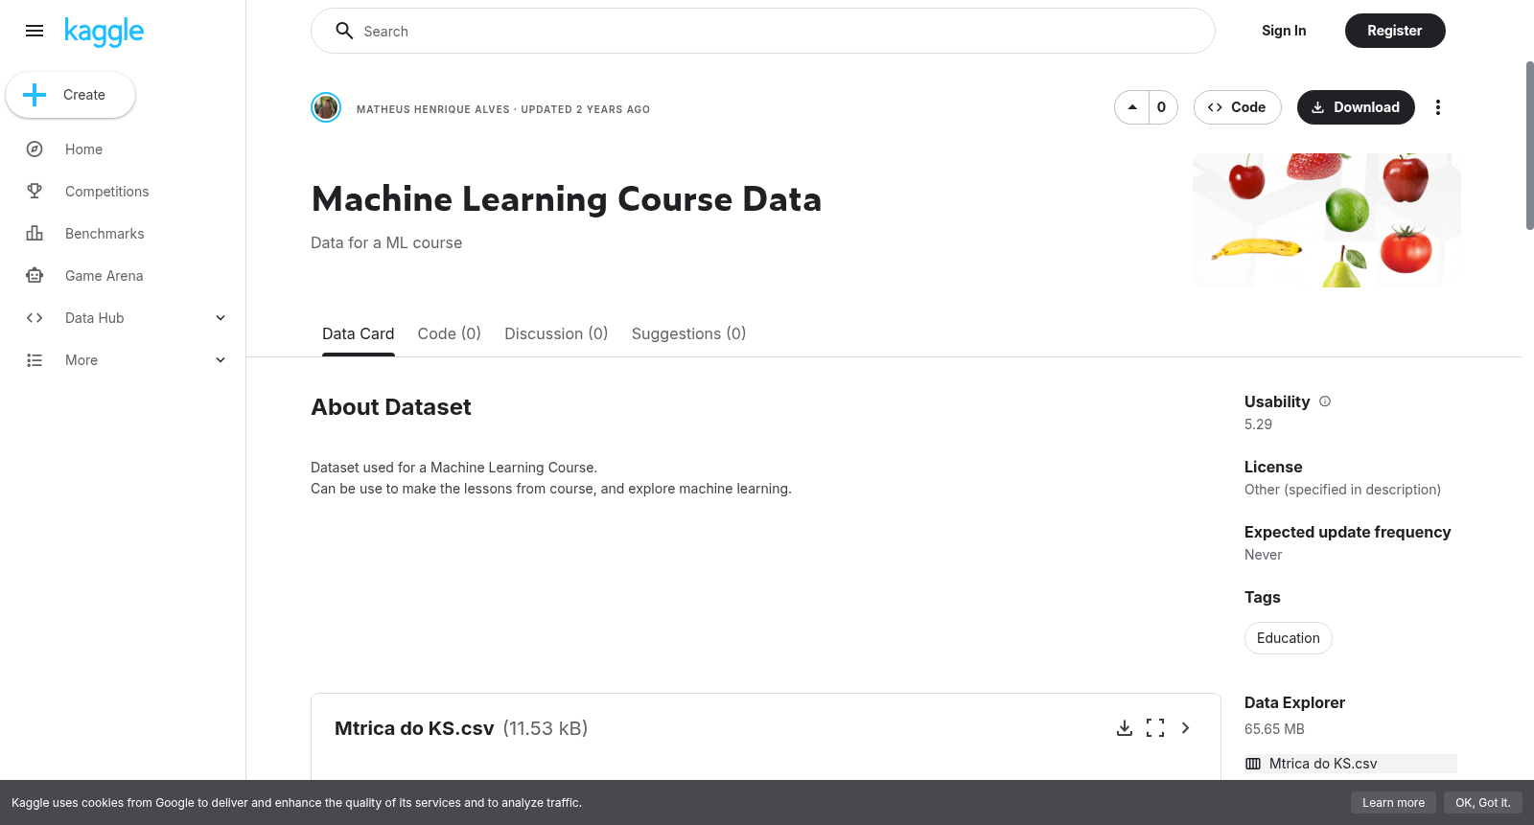Open the Game Arena robot icon

[x=35, y=276]
